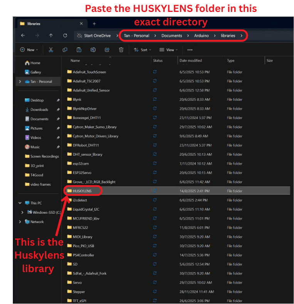294x304 pixels.
Task: Sort by Date modified column header
Action: [x=190, y=61]
